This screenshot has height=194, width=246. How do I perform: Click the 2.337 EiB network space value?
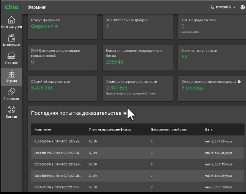117,88
